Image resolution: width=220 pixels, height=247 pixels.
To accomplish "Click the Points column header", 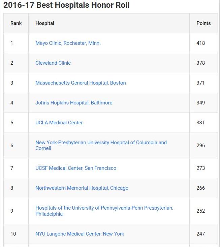I will click(203, 23).
